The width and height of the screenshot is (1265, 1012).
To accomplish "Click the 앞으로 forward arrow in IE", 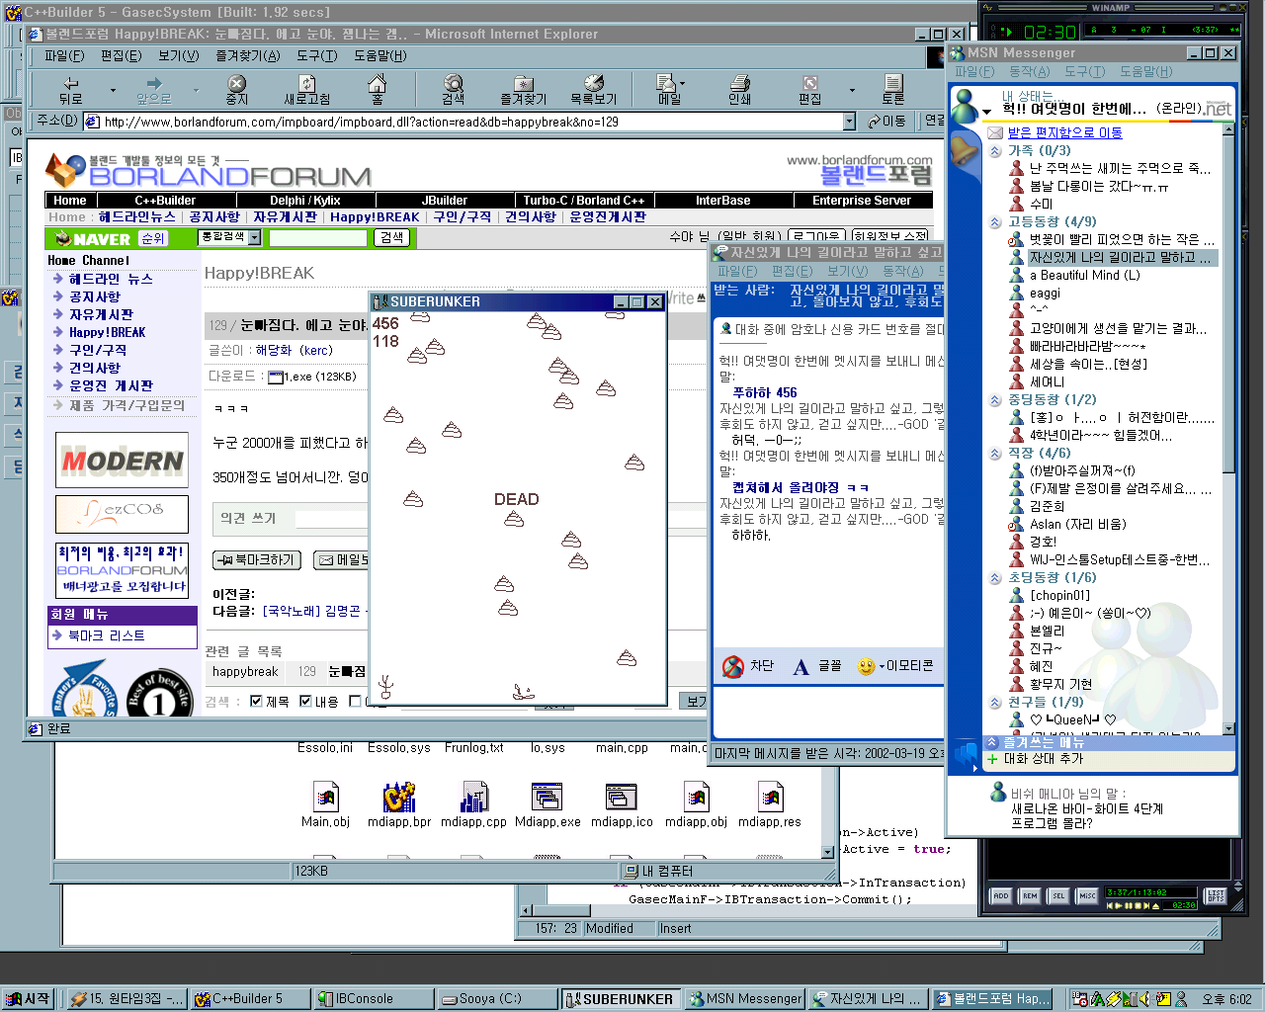I will [x=153, y=89].
